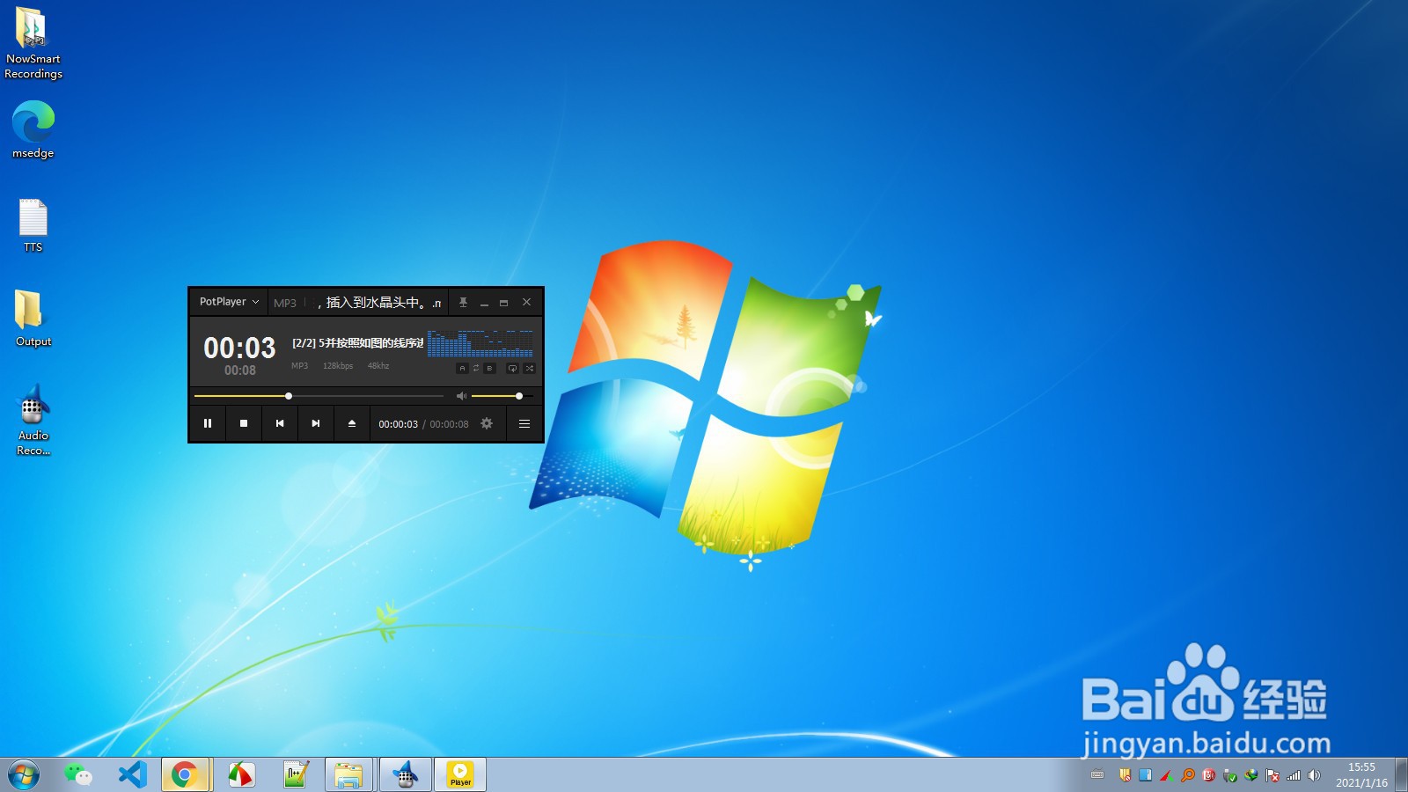Click the audio spectrum visualizer
Image resolution: width=1408 pixels, height=792 pixels.
[480, 343]
